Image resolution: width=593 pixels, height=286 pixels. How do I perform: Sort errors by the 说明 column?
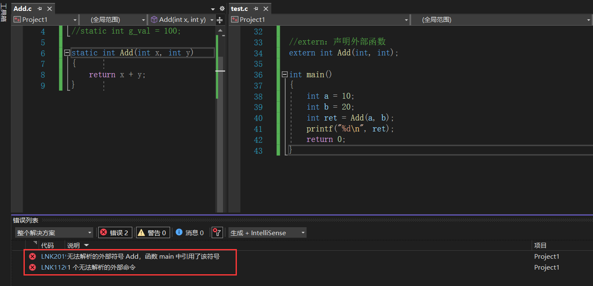pos(73,246)
